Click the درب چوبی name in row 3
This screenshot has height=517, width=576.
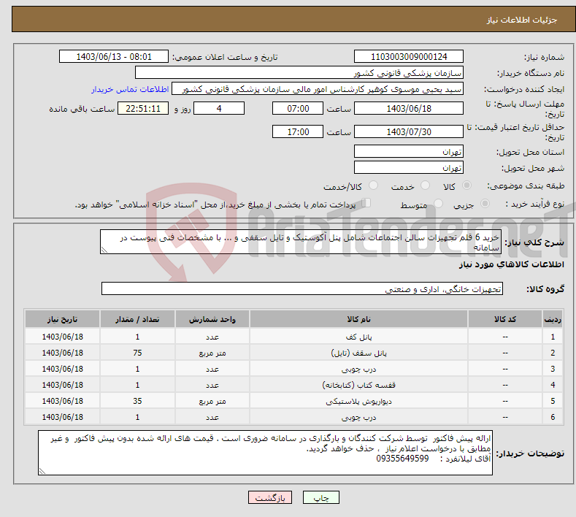(x=358, y=369)
